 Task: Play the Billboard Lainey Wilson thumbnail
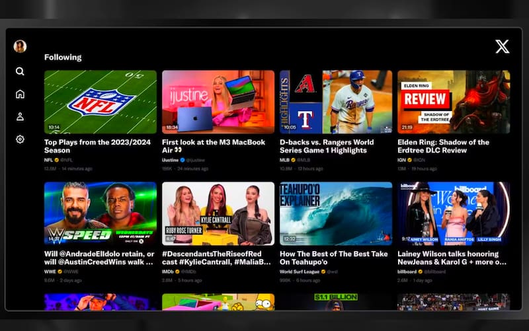[x=453, y=213]
